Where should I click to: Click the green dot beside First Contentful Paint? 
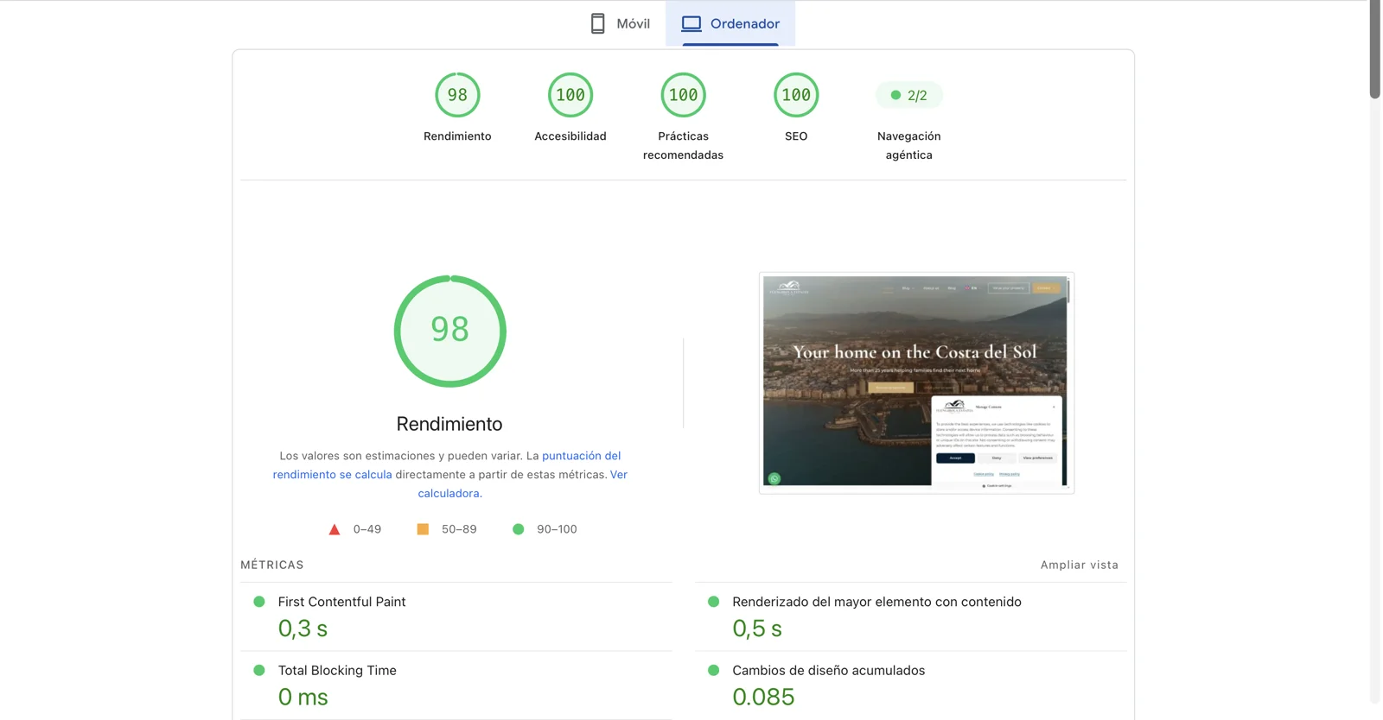258,602
